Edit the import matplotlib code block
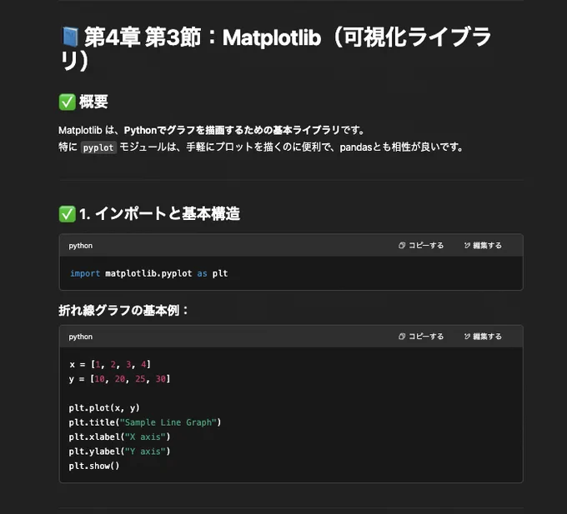The width and height of the screenshot is (567, 514). point(483,245)
